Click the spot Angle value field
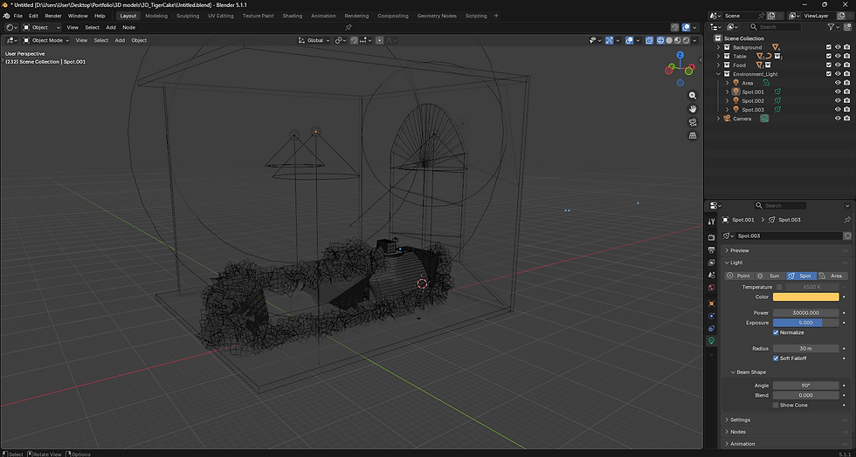 coord(805,385)
